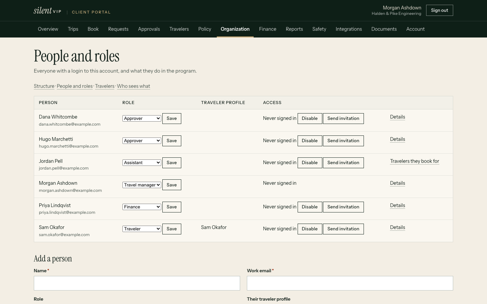Click into the Work email field

(350, 283)
